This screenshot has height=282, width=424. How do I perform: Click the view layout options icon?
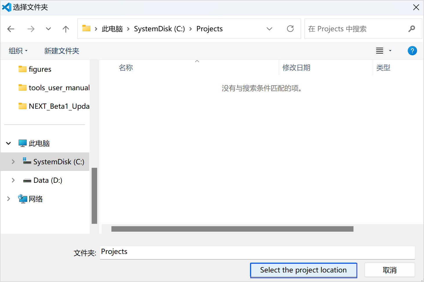(x=380, y=51)
